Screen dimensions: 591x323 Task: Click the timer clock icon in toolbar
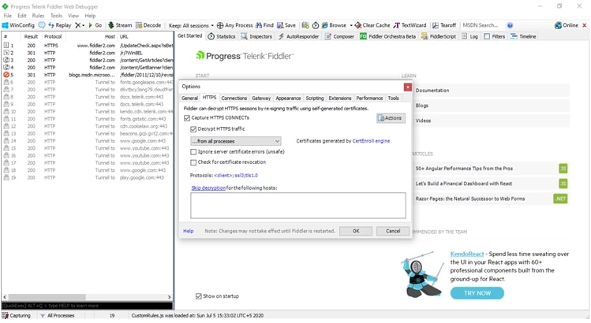pos(316,25)
